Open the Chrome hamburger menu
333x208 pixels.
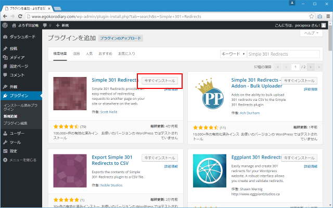click(x=326, y=16)
